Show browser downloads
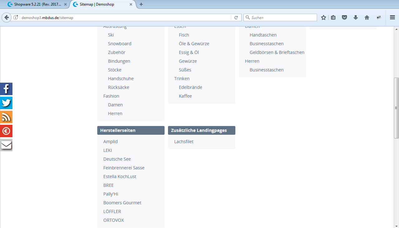Image resolution: width=399 pixels, height=228 pixels. tap(356, 17)
